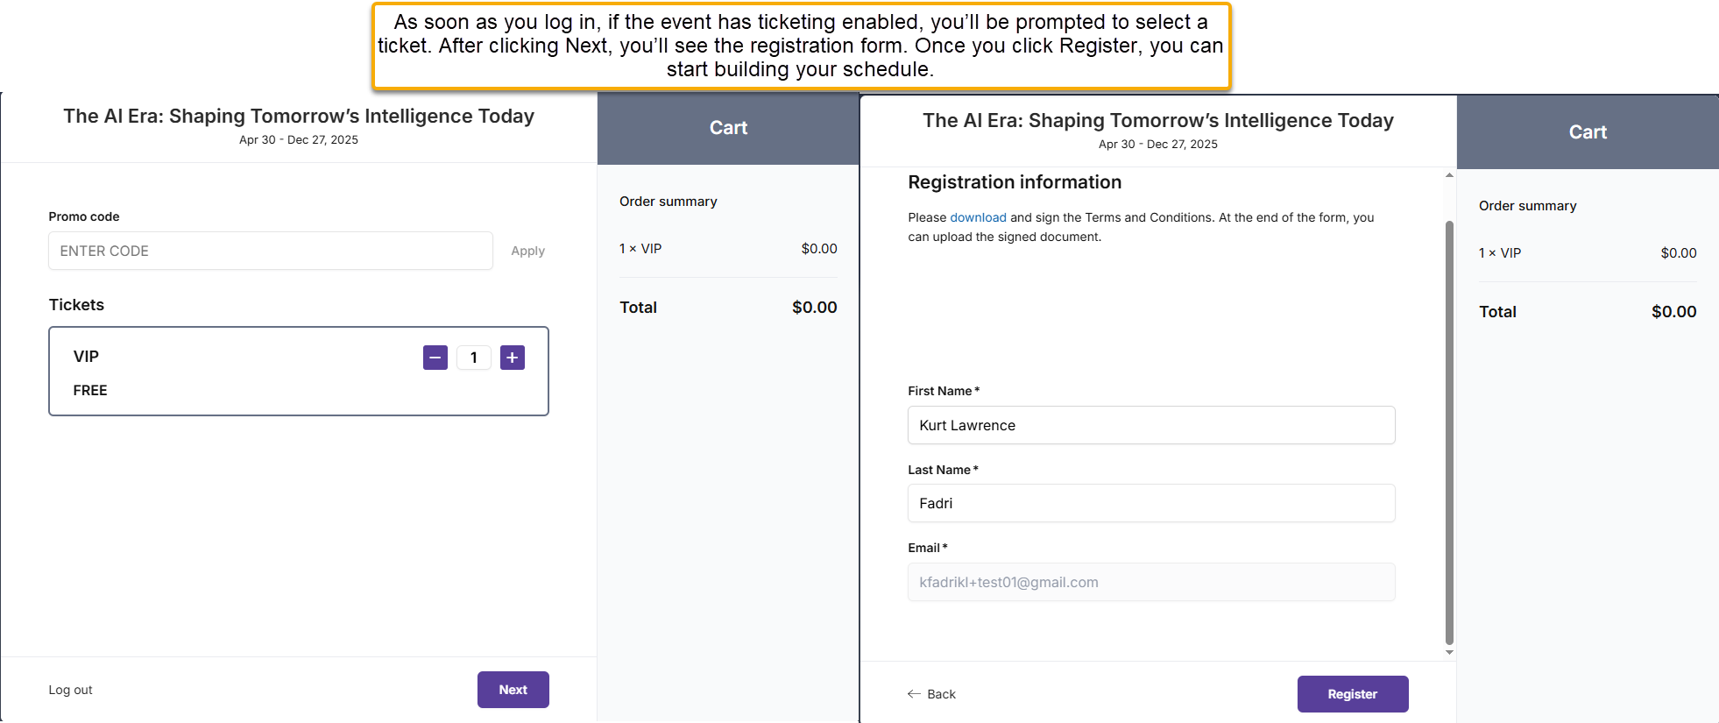The width and height of the screenshot is (1719, 723).
Task: Click the Register button
Action: point(1353,694)
